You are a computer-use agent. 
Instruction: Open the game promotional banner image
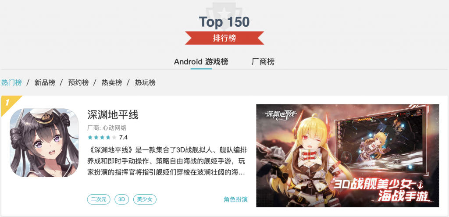click(x=348, y=156)
